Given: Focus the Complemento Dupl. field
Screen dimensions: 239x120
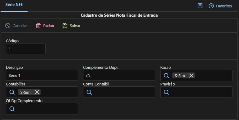Looking at the screenshot, I should pyautogui.click(x=119, y=75).
